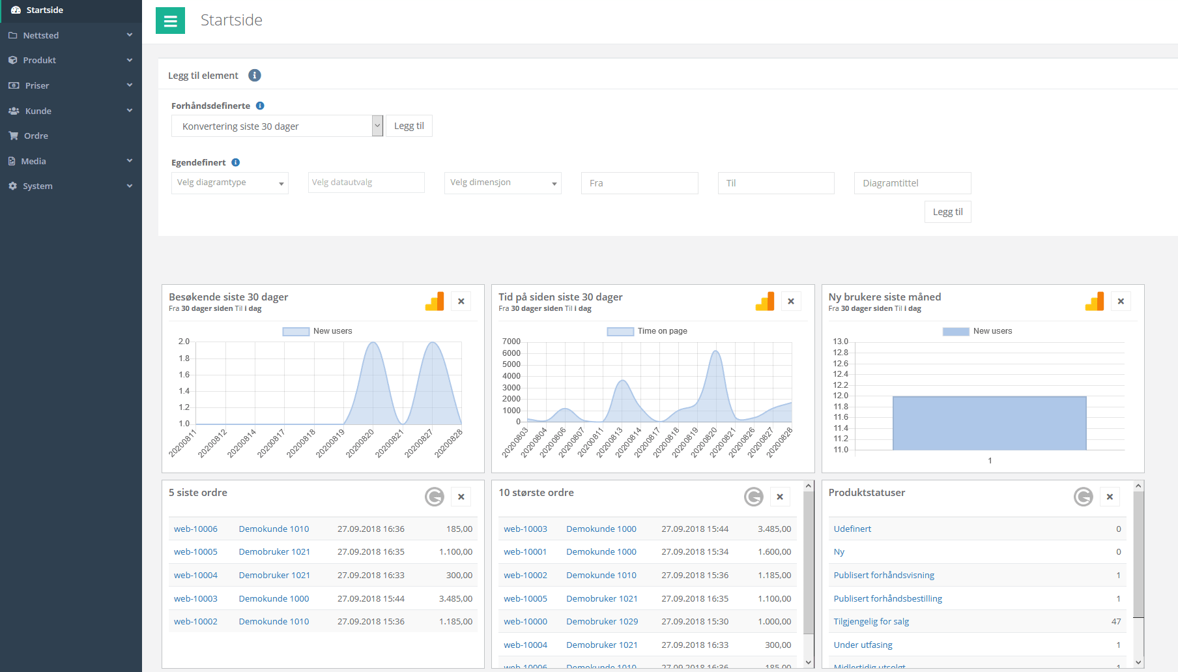
Task: Click the Fra date field
Action: click(x=639, y=183)
